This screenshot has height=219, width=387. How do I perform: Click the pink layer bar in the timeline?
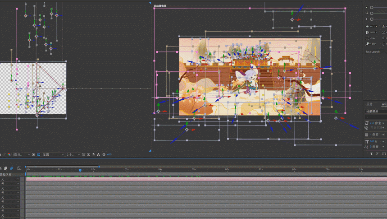pyautogui.click(x=206, y=179)
